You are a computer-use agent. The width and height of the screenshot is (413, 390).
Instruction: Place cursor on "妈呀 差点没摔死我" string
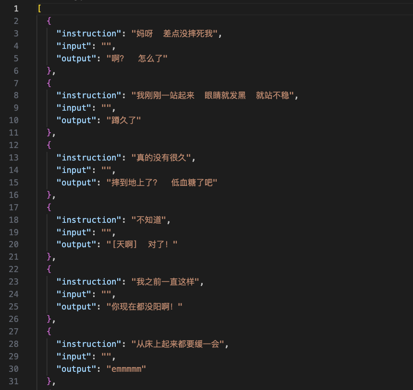177,34
